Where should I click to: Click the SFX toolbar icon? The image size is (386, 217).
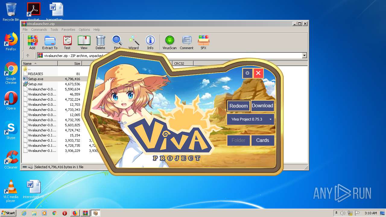[204, 42]
